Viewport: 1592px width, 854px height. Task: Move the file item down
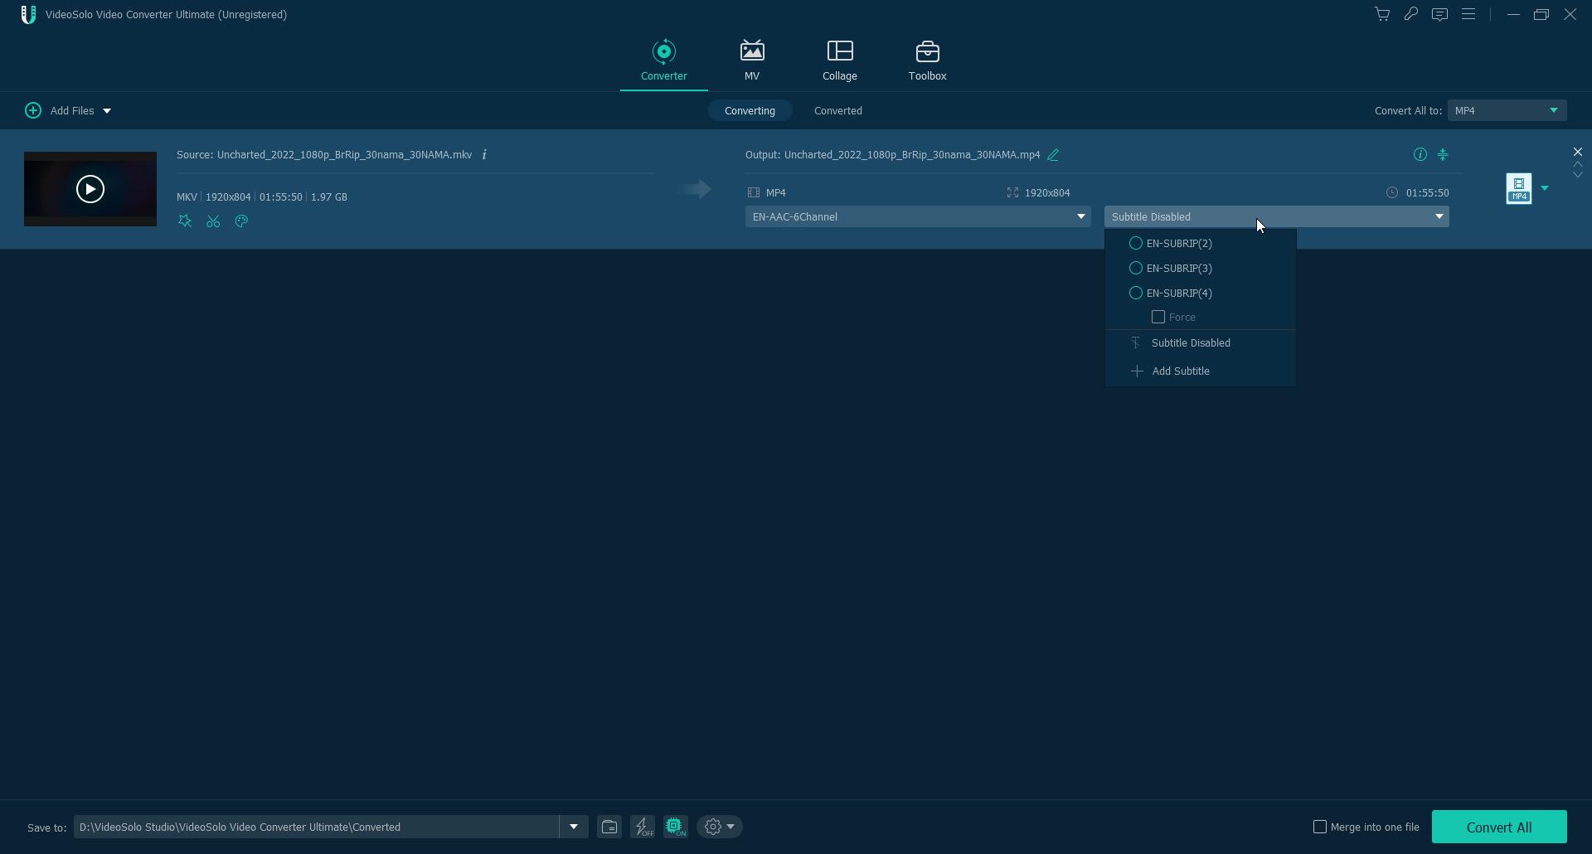pyautogui.click(x=1578, y=175)
